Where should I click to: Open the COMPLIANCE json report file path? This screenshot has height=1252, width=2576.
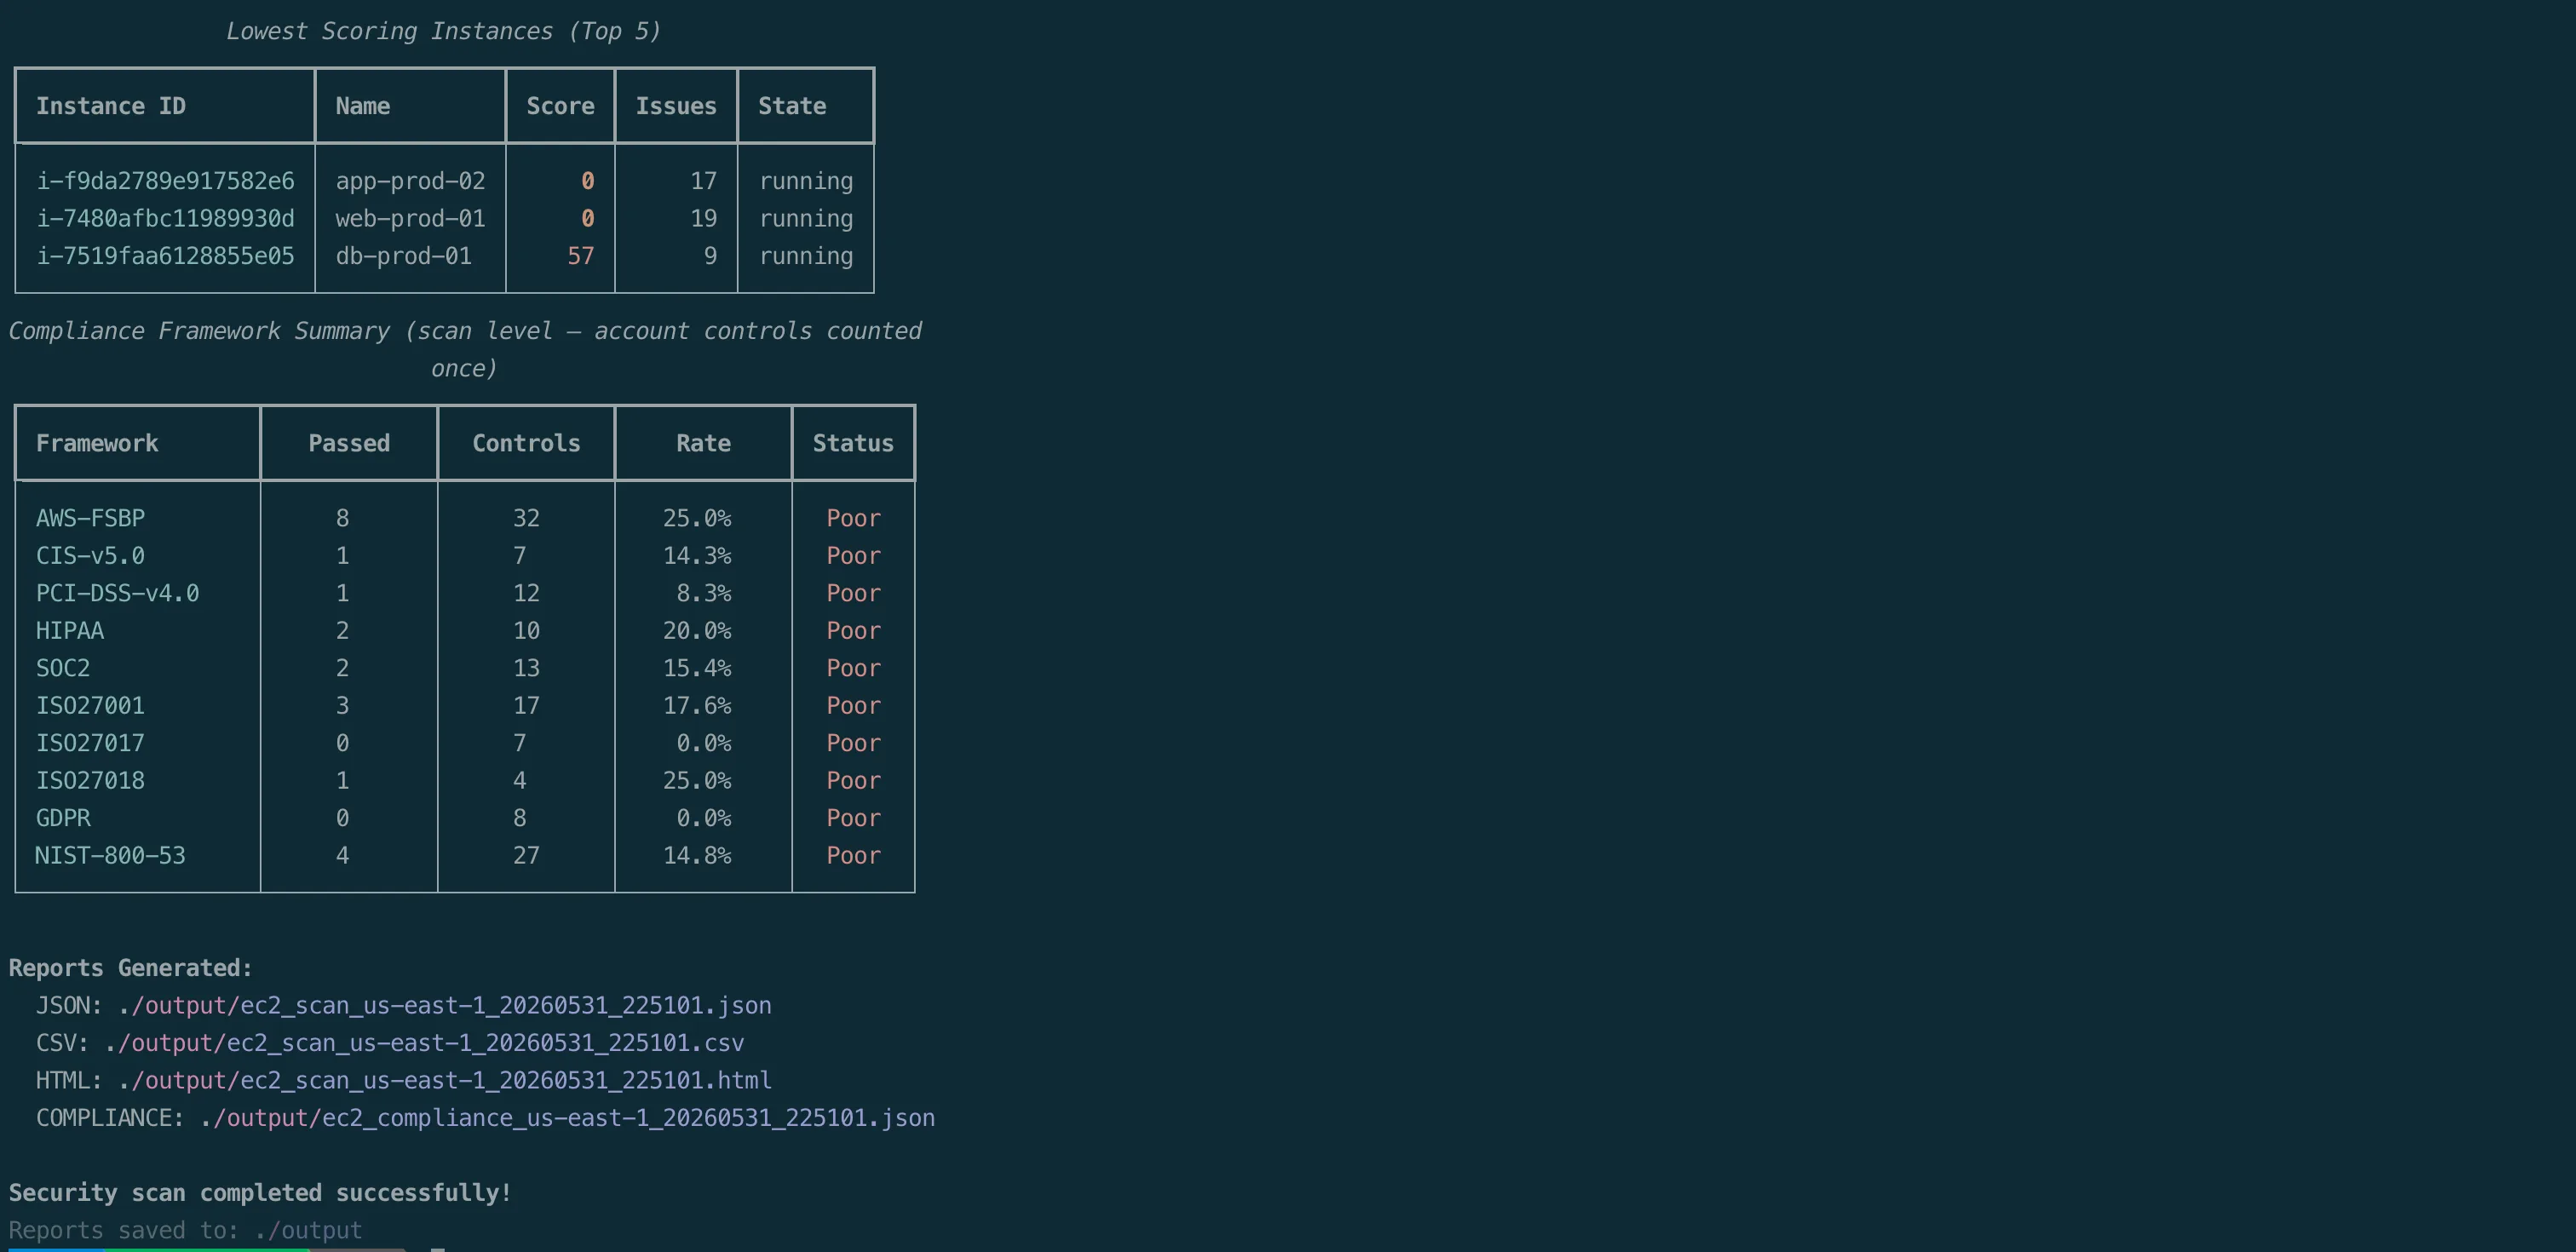567,1118
